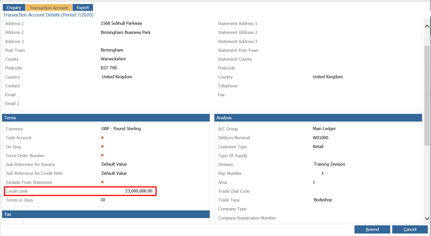Toggle the Force Order Number cross indicator
Screen dimensions: 431x236
[102, 155]
